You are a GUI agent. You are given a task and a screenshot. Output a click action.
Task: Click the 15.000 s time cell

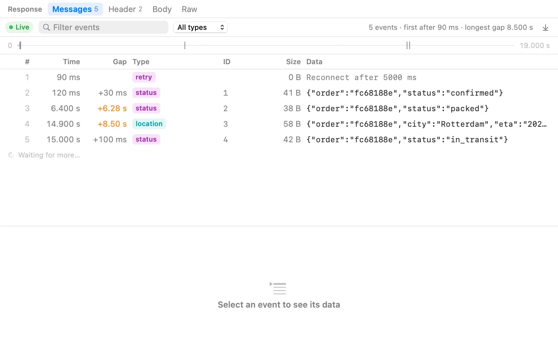(63, 139)
